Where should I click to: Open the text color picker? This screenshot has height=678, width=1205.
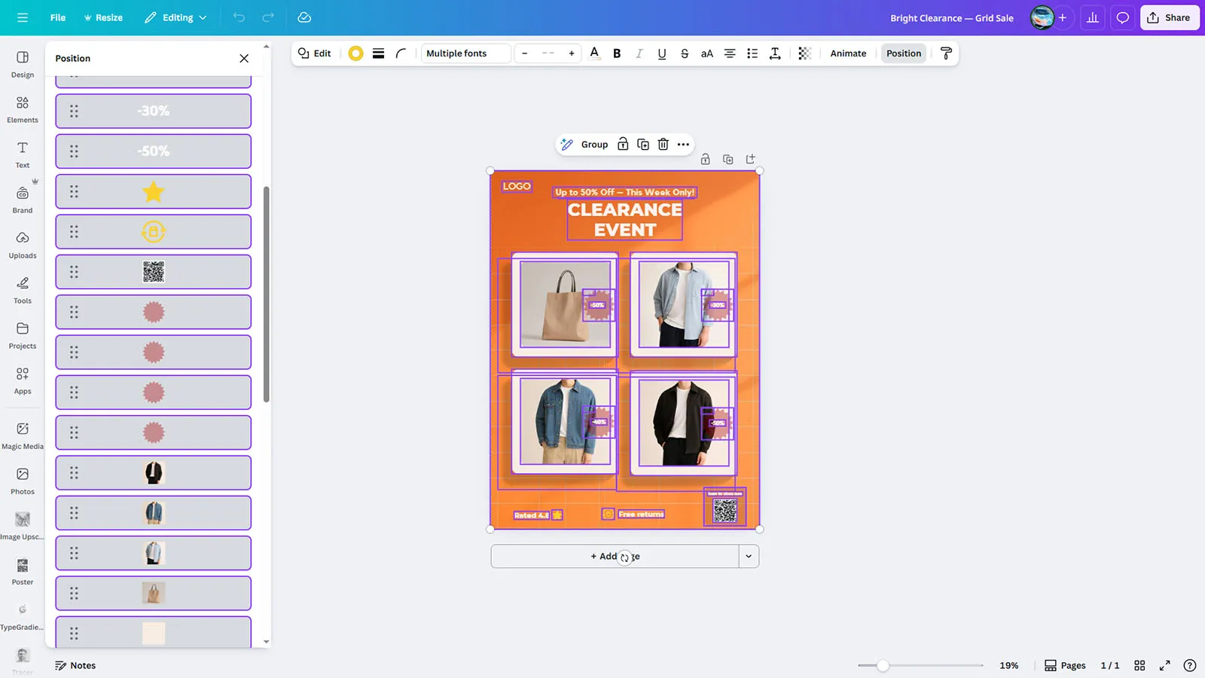coord(594,53)
